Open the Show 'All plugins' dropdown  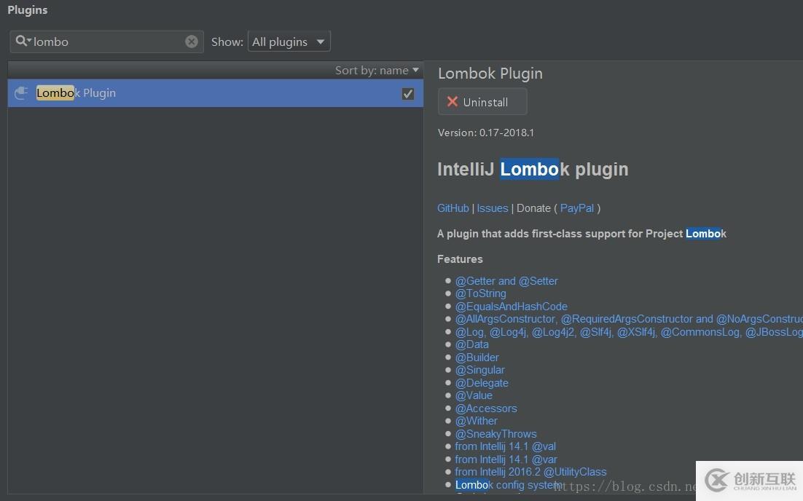coord(289,42)
